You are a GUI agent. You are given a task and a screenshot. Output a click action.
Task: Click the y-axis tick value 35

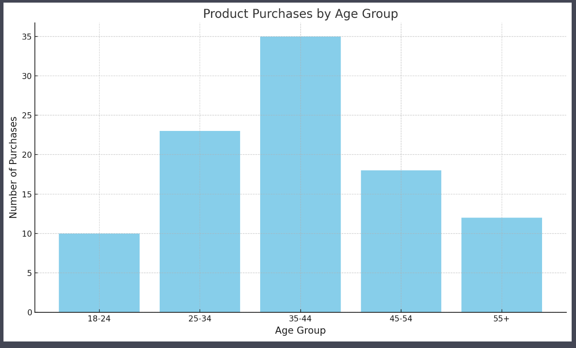(x=27, y=37)
